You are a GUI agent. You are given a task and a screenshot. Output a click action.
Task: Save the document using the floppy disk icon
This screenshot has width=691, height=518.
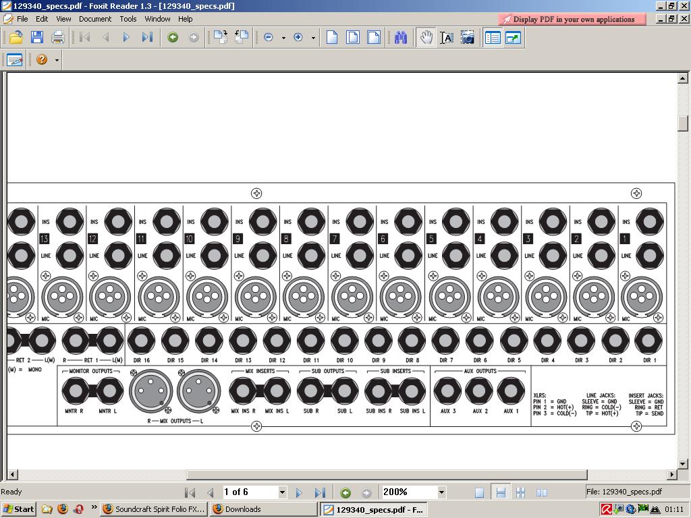tap(37, 38)
